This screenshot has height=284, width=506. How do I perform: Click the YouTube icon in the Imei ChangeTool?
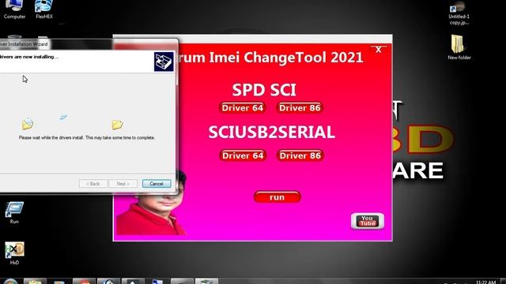coord(367,221)
